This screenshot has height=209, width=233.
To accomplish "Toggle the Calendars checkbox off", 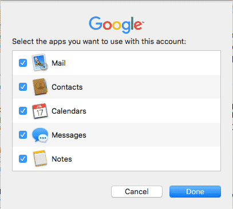I will tap(23, 111).
